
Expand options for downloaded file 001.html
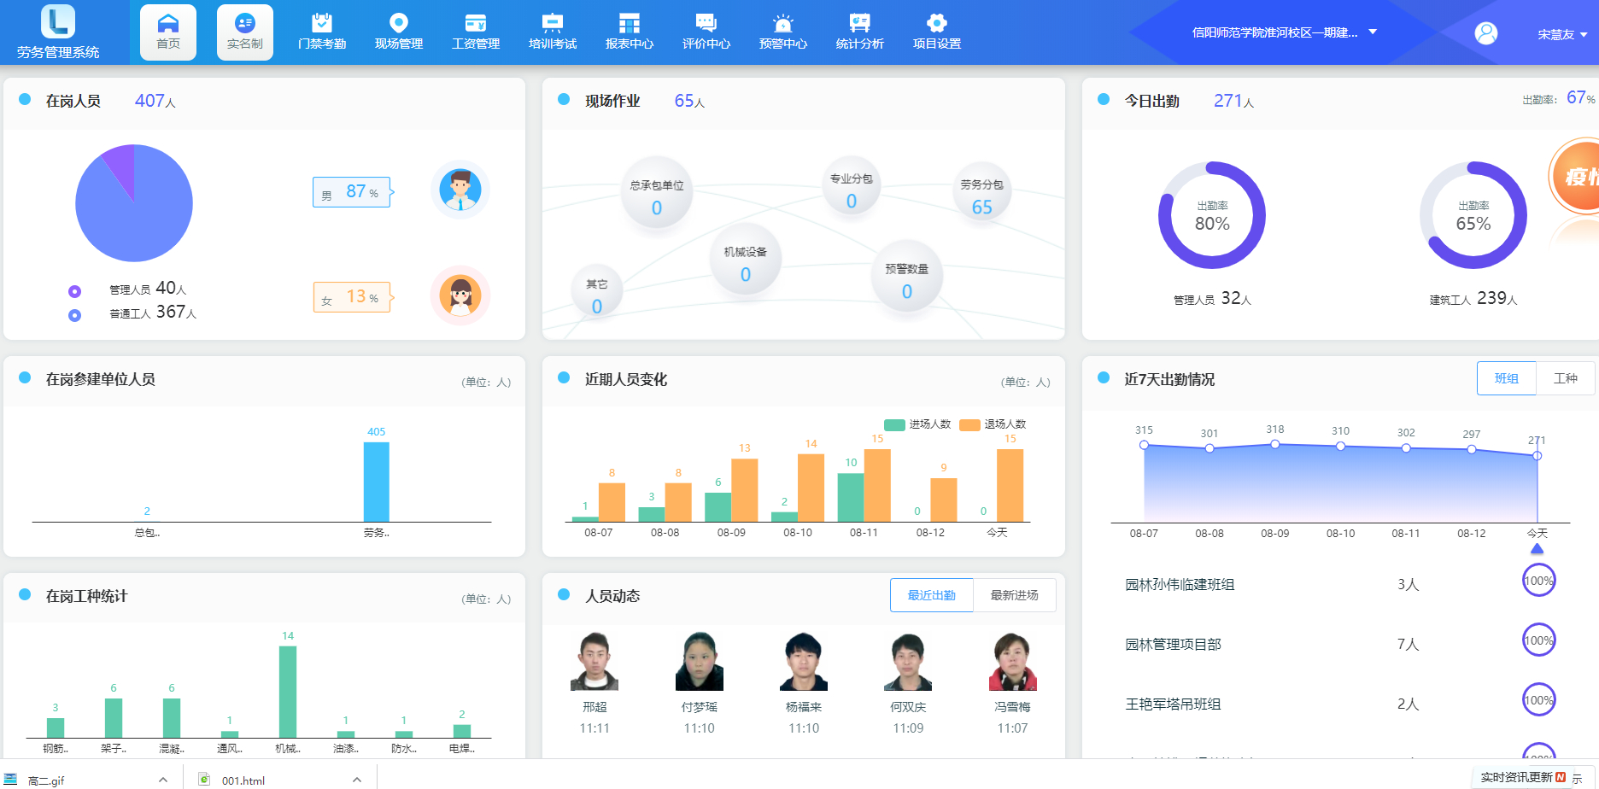pos(357,780)
